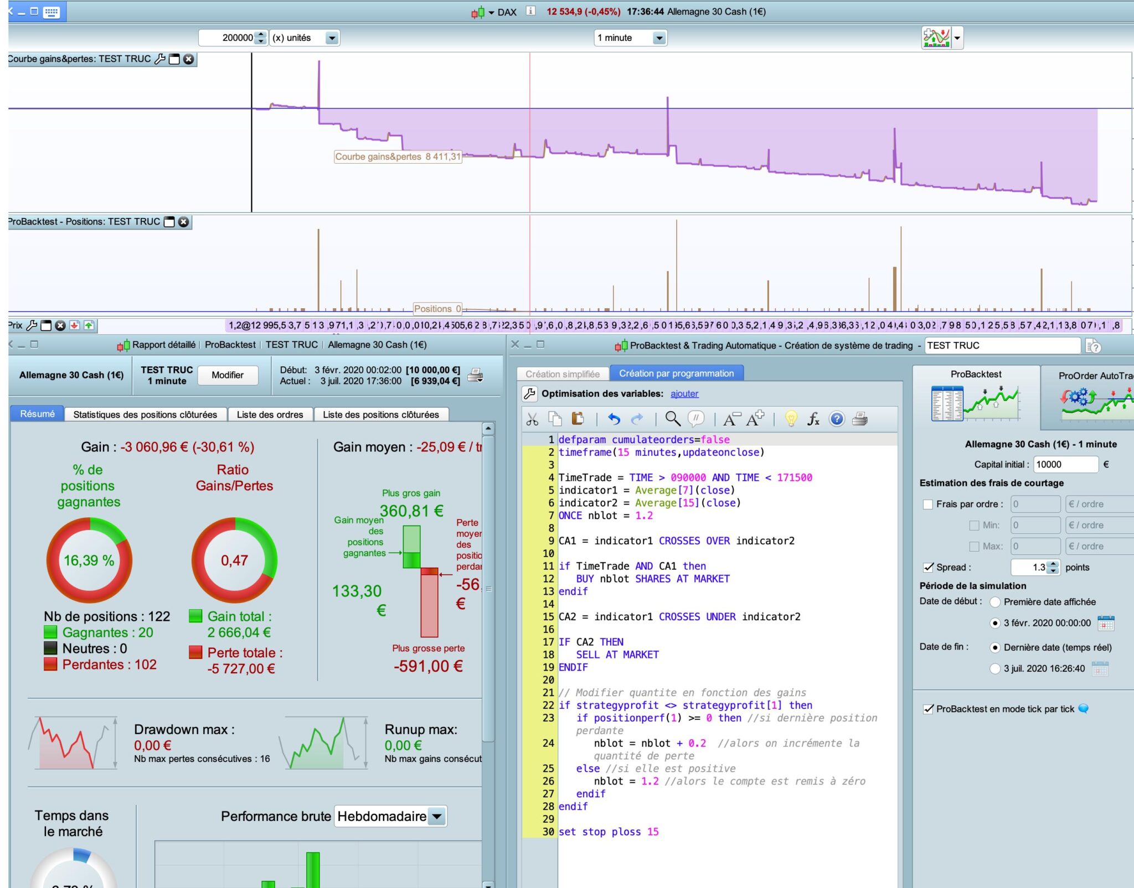Click the blue help question mark icon

pyautogui.click(x=837, y=419)
